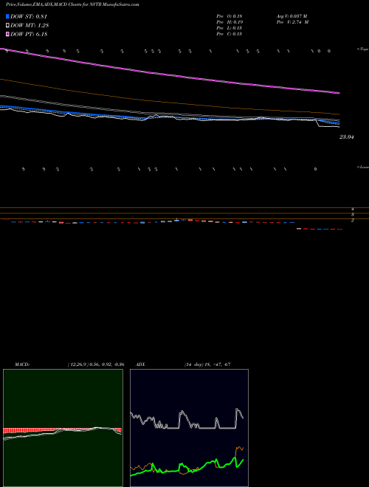The image size is (369, 487).
Task: Click the 'Pre H: 0.19' high value
Action: [x=230, y=22]
